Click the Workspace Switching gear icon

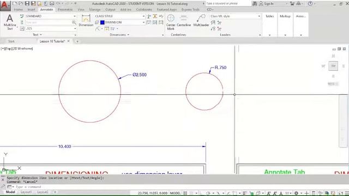[296, 193]
